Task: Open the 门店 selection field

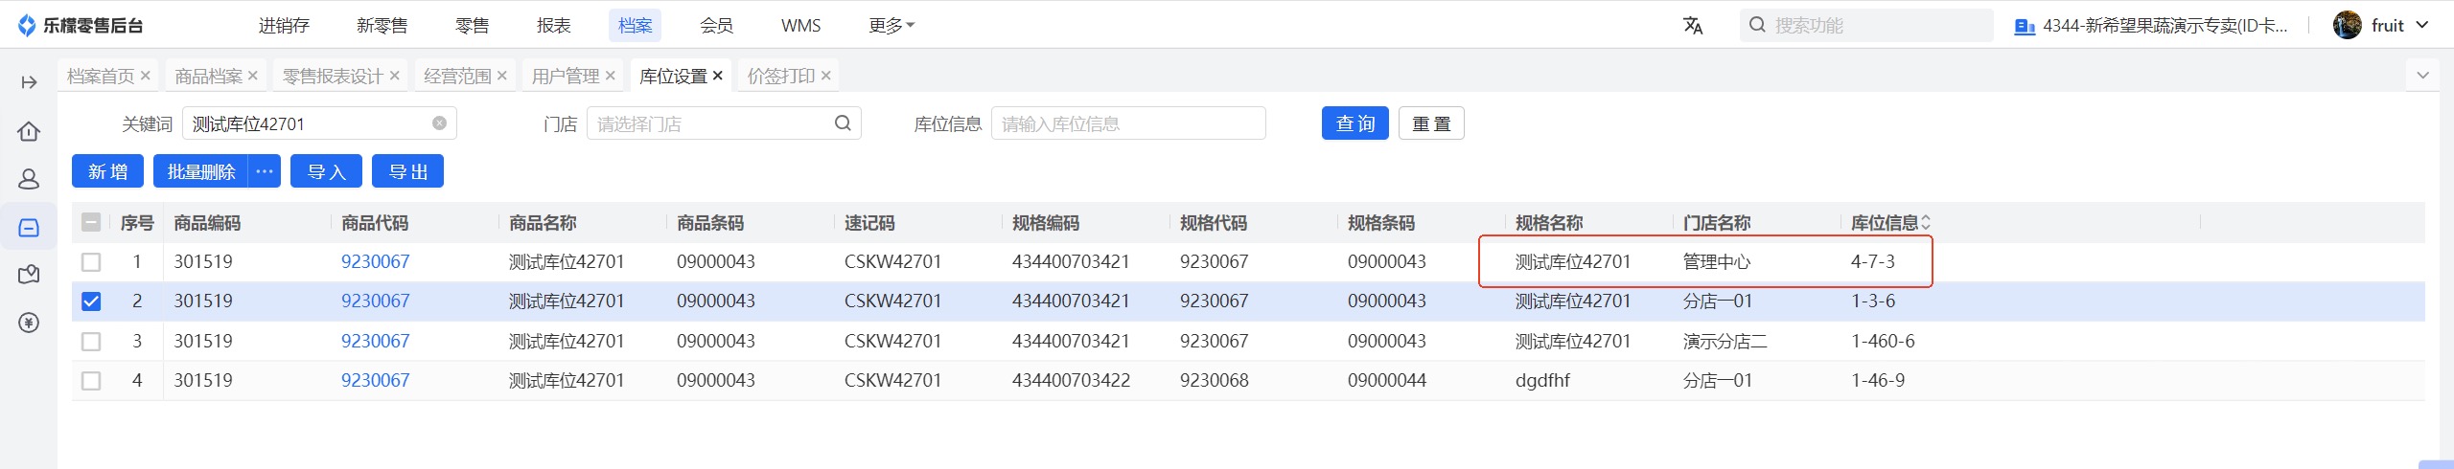Action: click(x=724, y=123)
